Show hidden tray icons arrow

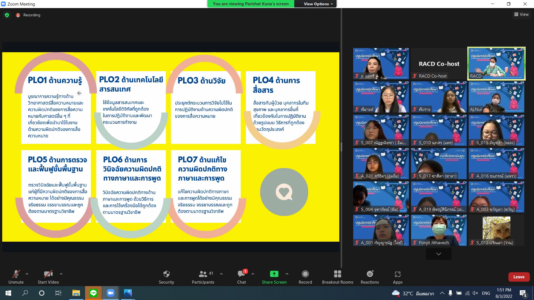pyautogui.click(x=442, y=293)
